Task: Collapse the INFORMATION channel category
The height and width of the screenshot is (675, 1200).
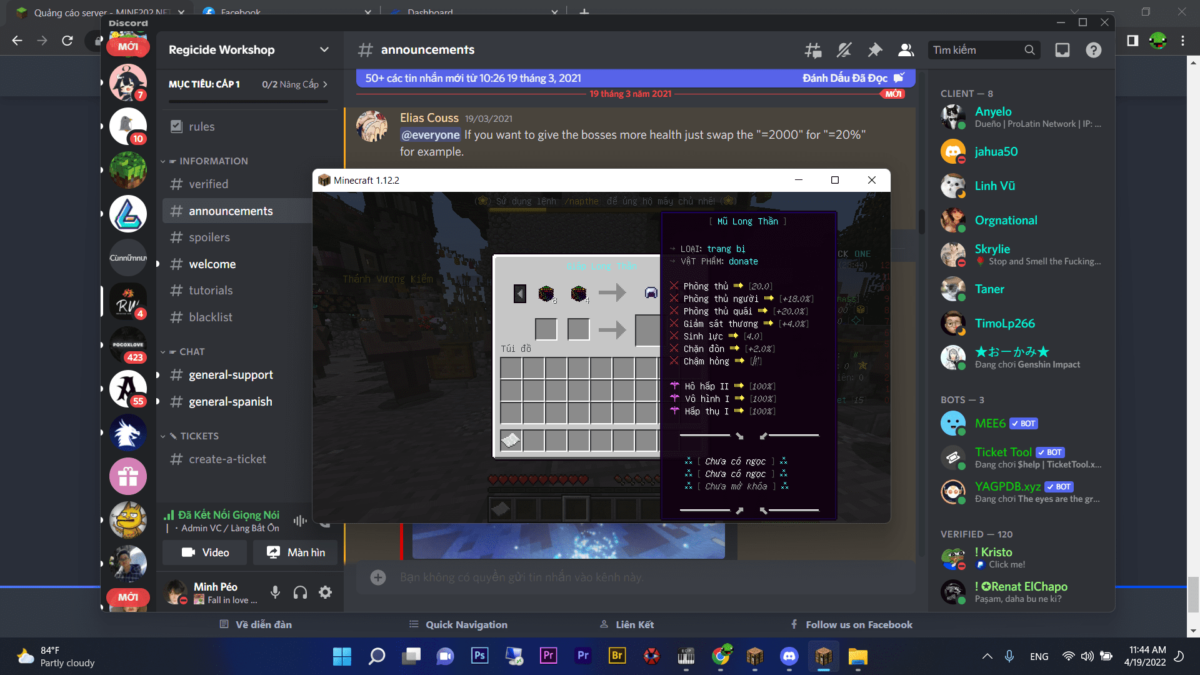Action: click(212, 161)
